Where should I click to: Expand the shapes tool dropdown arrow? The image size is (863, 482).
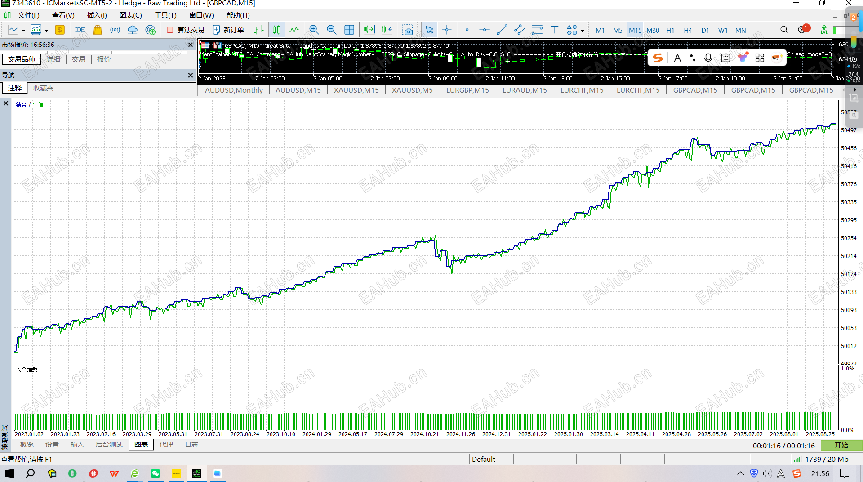582,31
